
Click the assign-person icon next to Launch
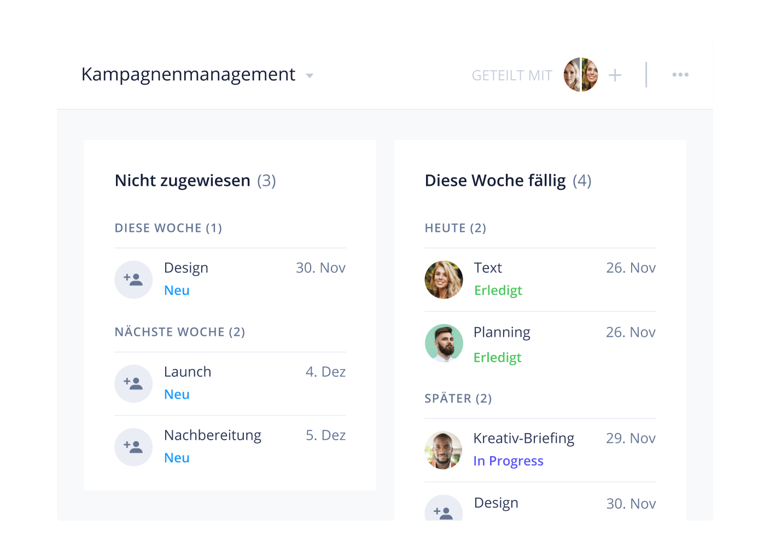(x=133, y=383)
